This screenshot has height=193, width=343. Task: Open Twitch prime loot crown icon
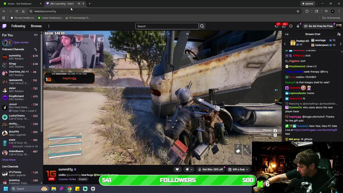pos(277,26)
